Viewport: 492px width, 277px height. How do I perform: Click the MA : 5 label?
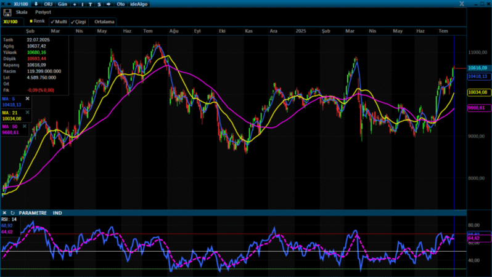click(x=9, y=98)
